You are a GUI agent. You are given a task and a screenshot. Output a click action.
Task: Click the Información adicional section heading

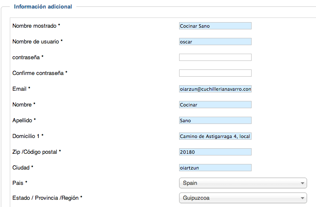pos(43,7)
